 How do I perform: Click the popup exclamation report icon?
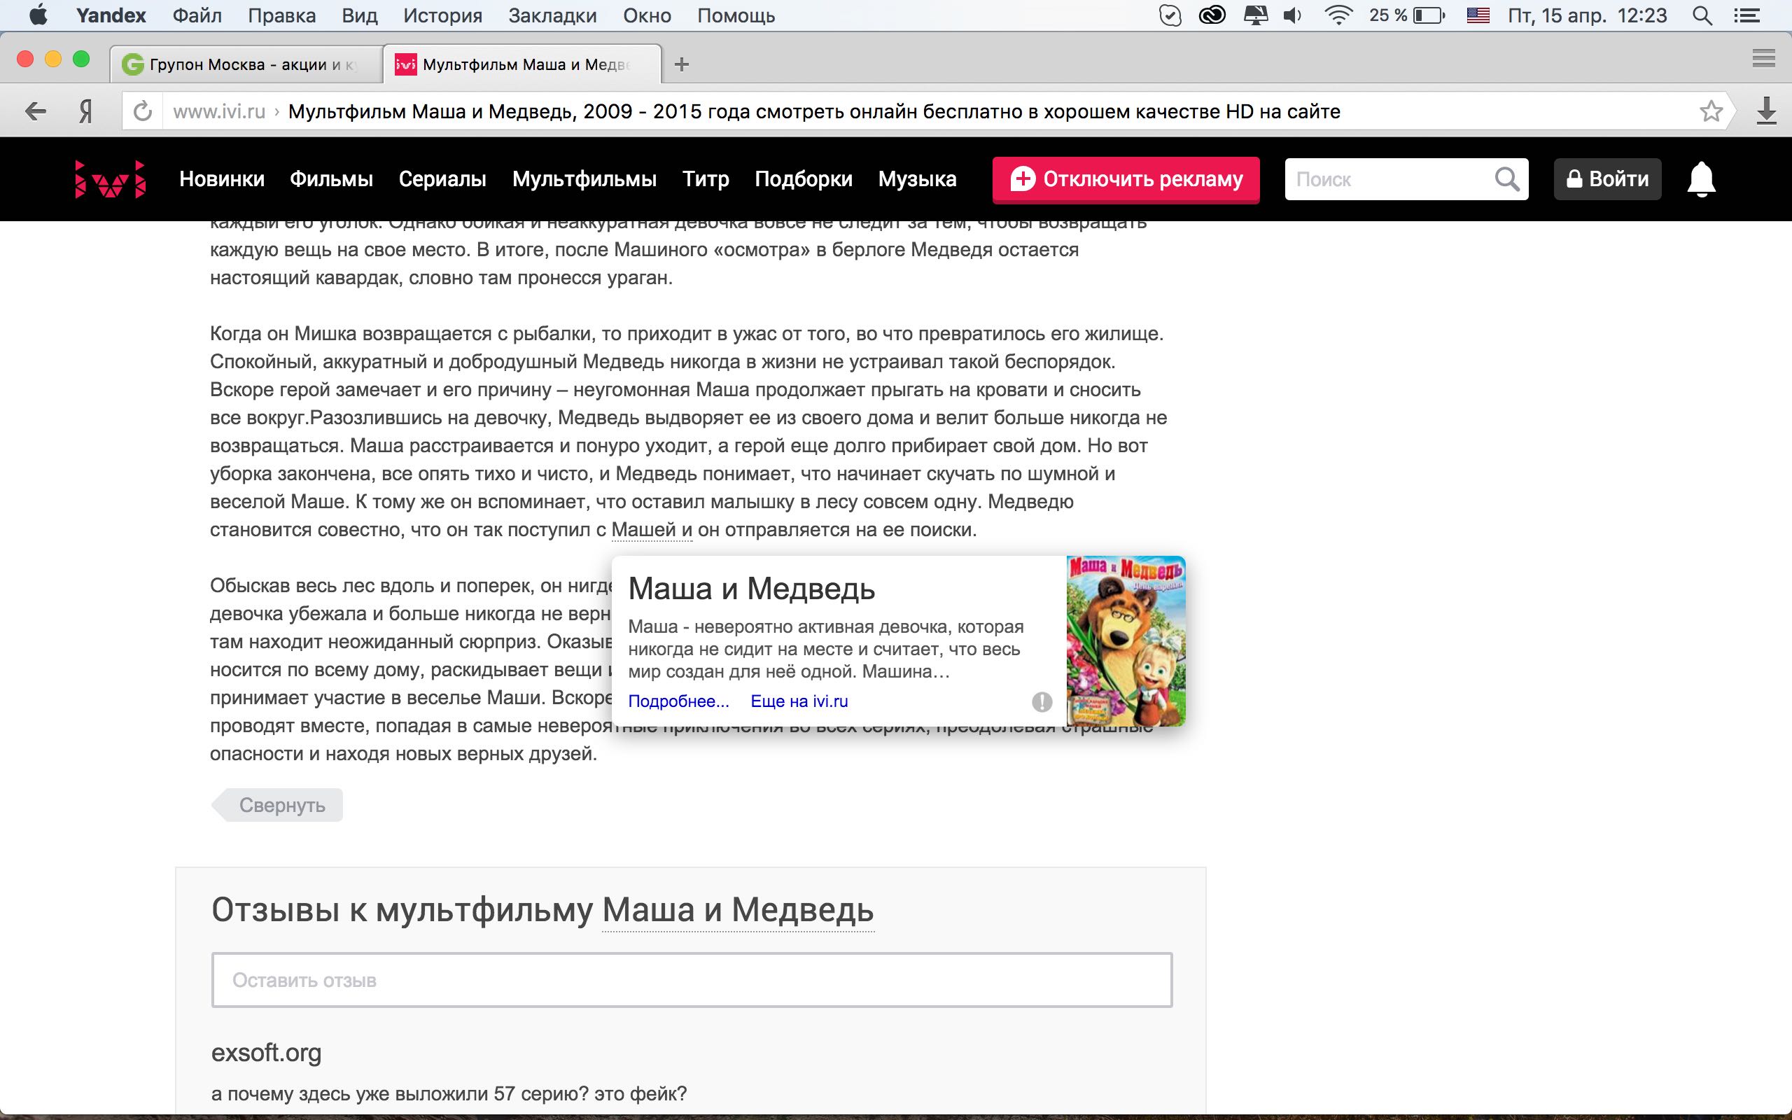tap(1042, 701)
